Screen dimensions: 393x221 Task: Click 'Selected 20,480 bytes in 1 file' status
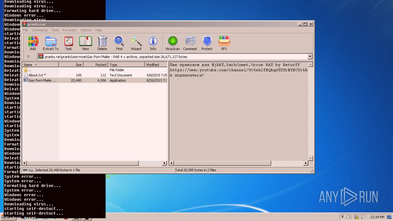point(58,170)
